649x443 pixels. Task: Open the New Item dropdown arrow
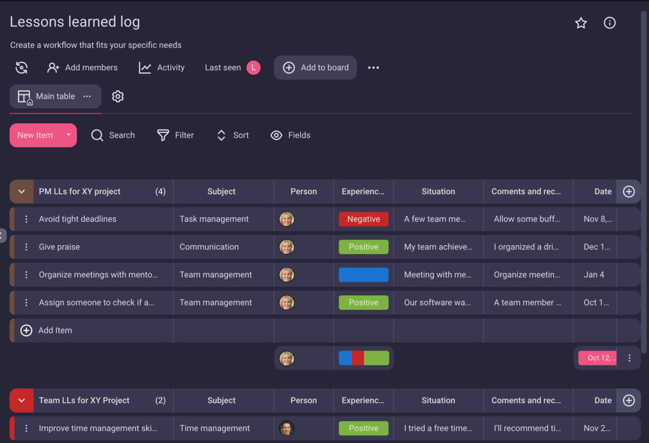pos(68,135)
